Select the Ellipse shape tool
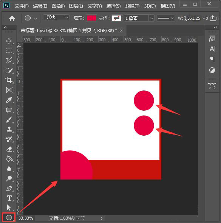The width and height of the screenshot is (221, 223). pos(9,217)
